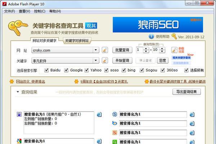Collapse the 查询结果 section triangle
This screenshot has width=216, height=144.
(x=18, y=92)
